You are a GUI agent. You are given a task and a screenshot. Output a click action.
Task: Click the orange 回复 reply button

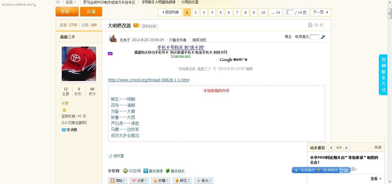point(91,12)
